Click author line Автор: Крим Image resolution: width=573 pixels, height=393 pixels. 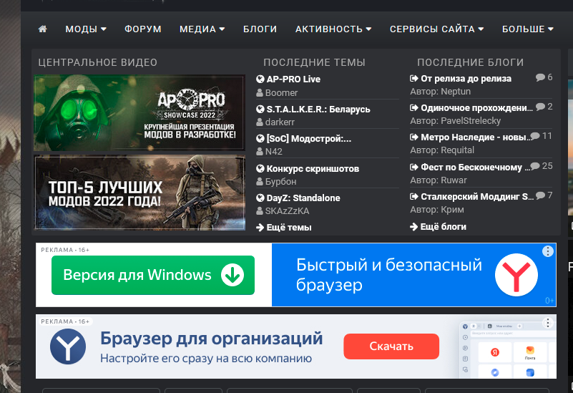tap(437, 210)
